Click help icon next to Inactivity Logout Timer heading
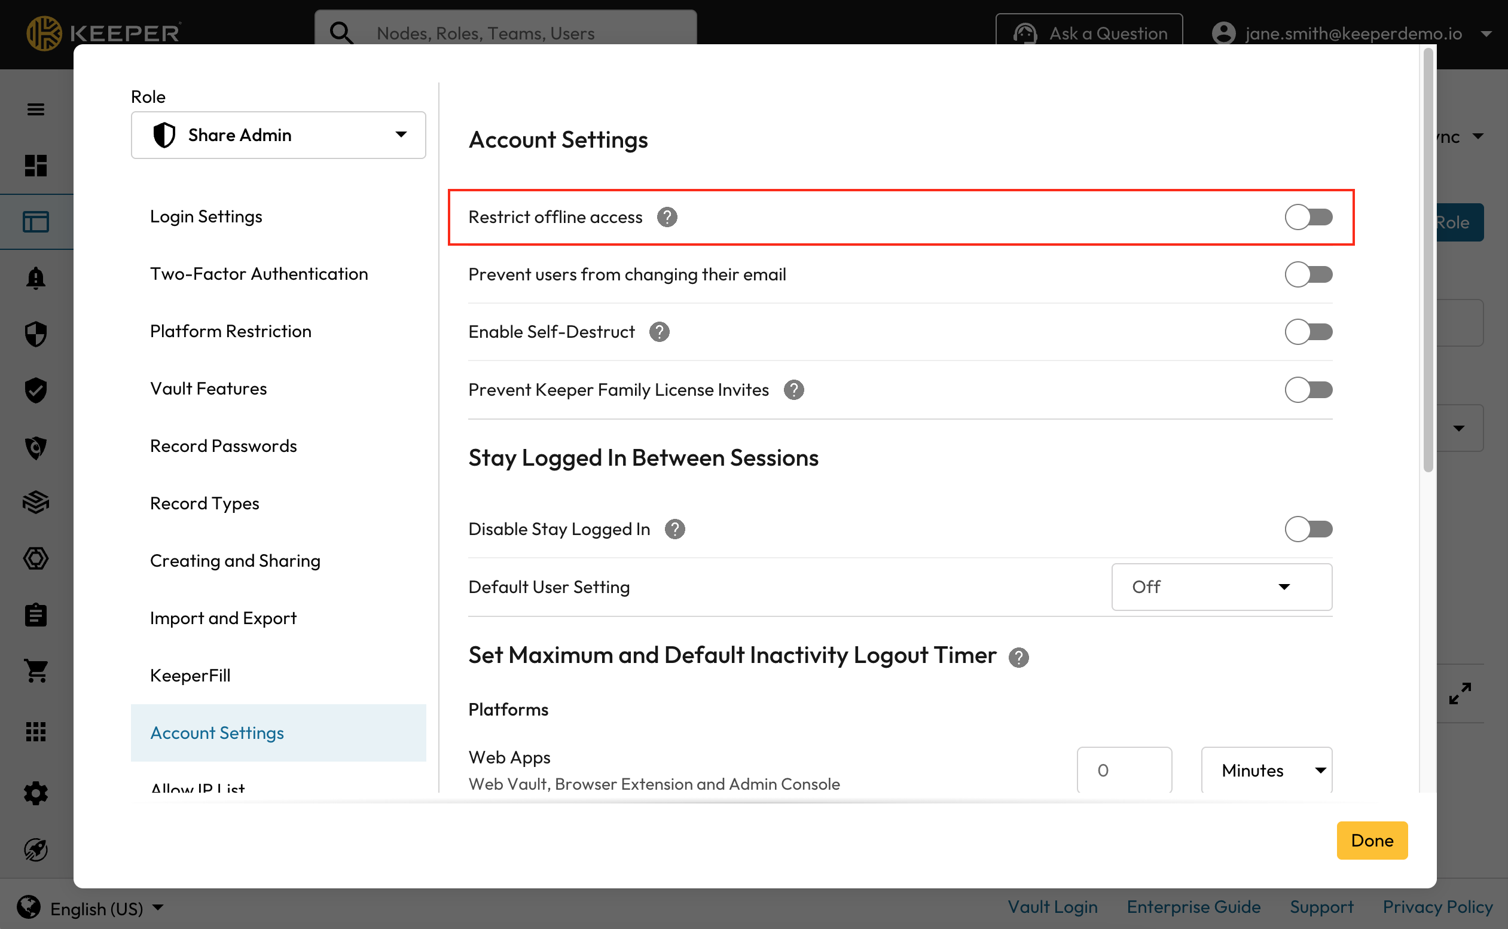1508x929 pixels. point(1018,657)
